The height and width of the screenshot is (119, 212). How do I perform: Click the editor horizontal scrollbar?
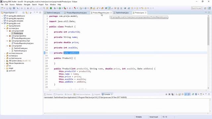click(128, 90)
